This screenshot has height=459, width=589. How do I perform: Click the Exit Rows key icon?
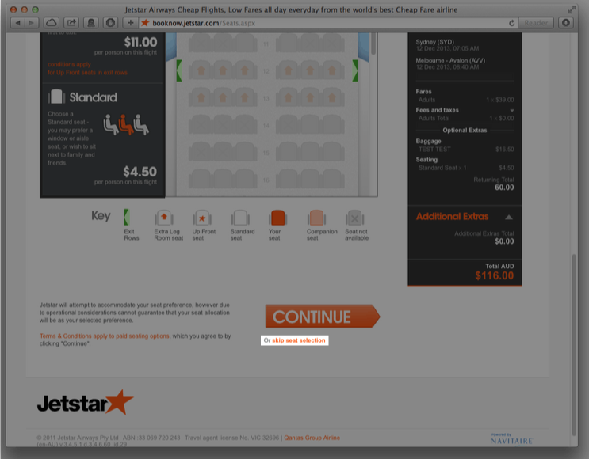tap(127, 218)
